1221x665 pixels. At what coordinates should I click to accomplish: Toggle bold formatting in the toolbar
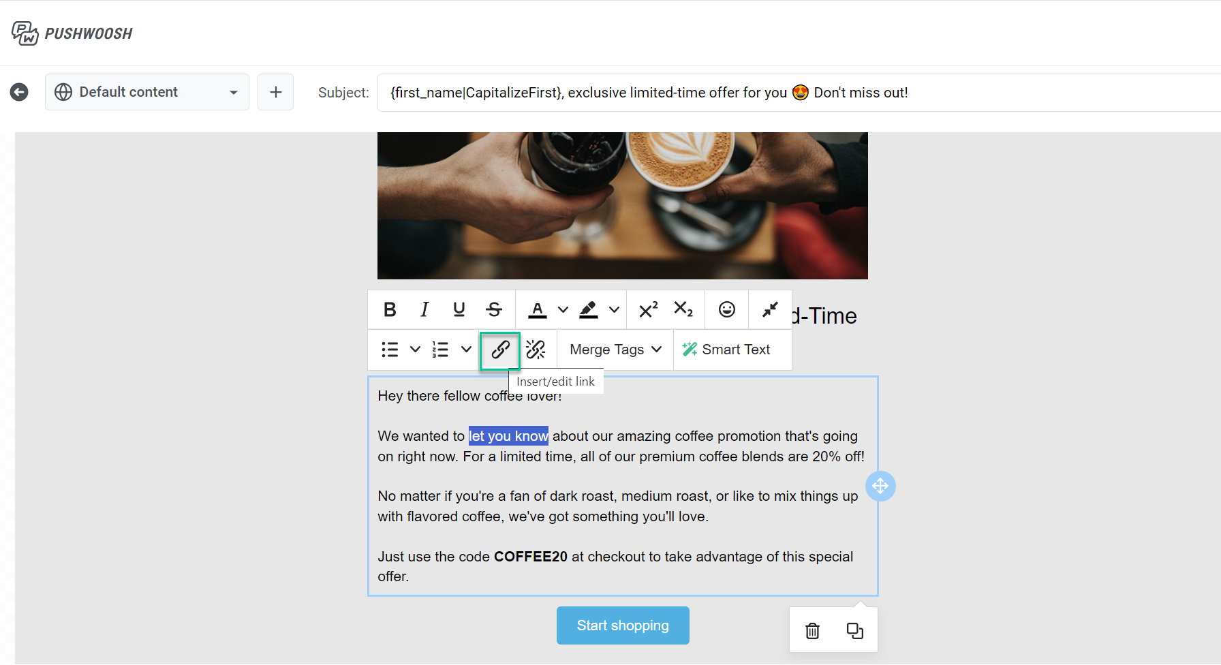390,310
